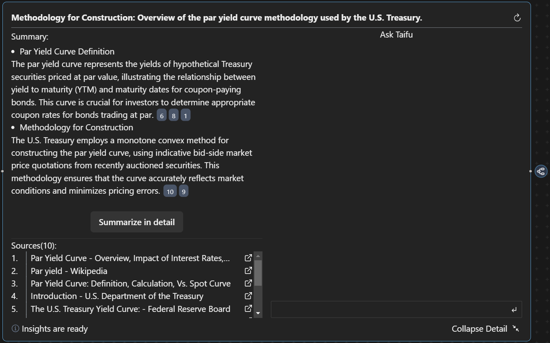Open external link for Federal Reserve Board source
Image resolution: width=550 pixels, height=343 pixels.
pos(248,309)
